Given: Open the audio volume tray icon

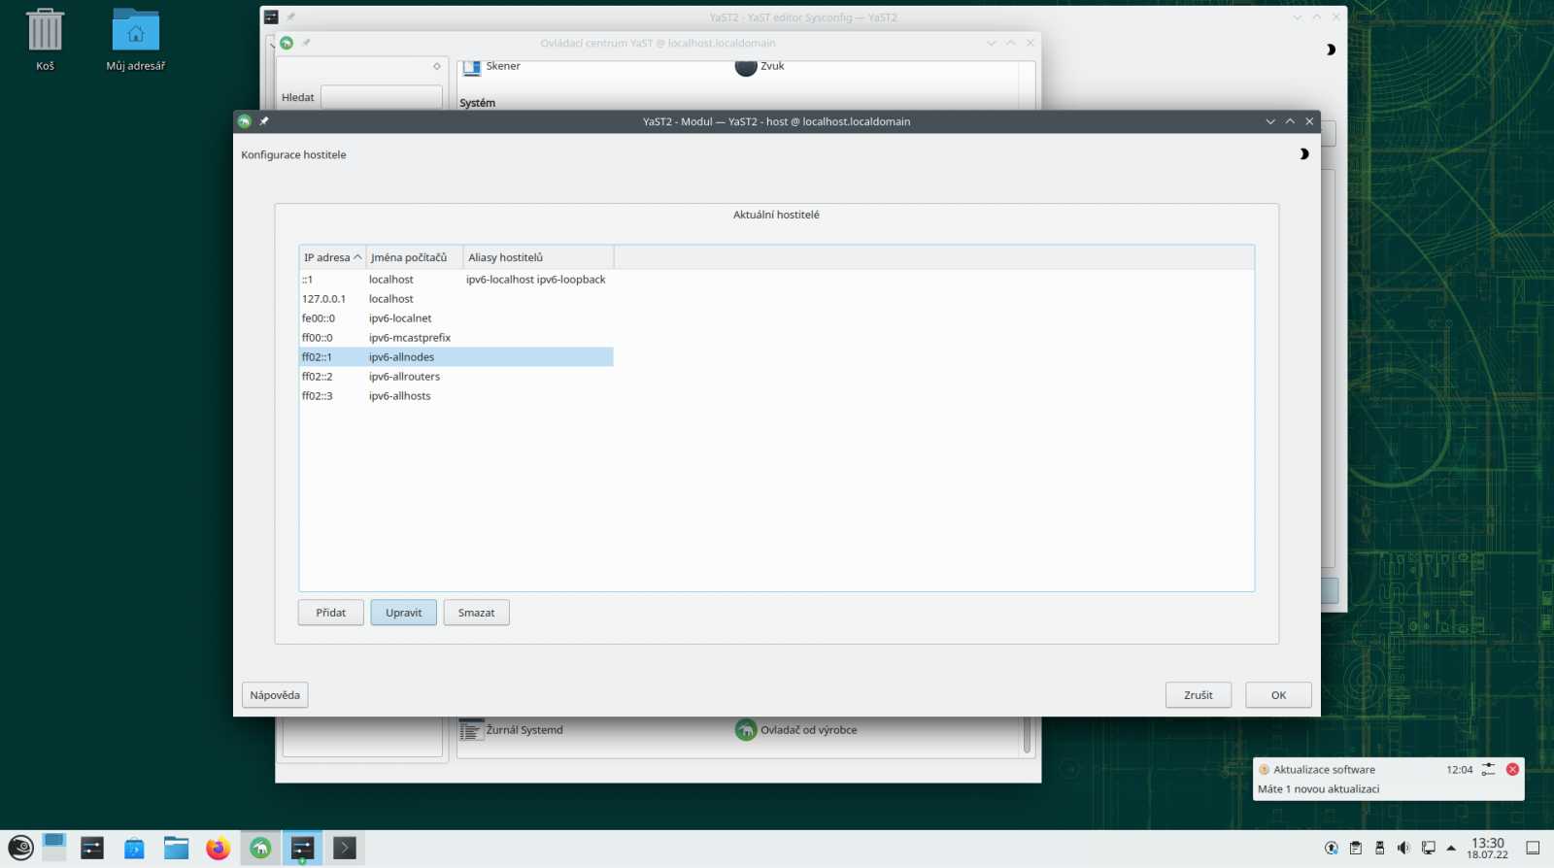Looking at the screenshot, I should (x=1403, y=848).
